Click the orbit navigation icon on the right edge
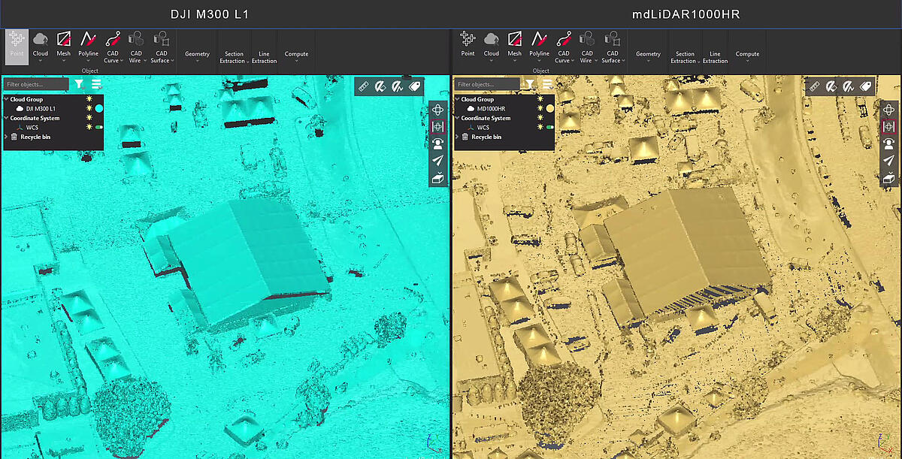 [x=438, y=110]
